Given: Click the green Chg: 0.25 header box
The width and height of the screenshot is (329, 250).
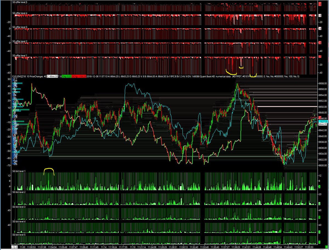Looking at the screenshot, I should coord(67,76).
